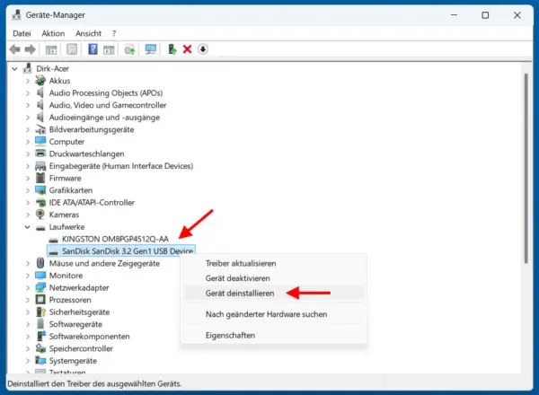Screen dimensions: 539x395
Task: Click the Geräte-Manager title bar app icon
Action: click(16, 15)
